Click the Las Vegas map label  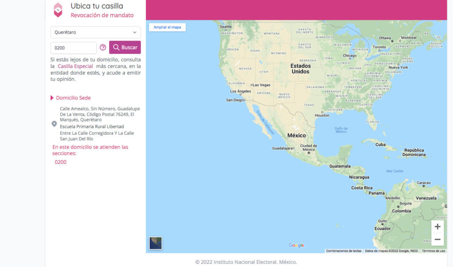point(261,85)
